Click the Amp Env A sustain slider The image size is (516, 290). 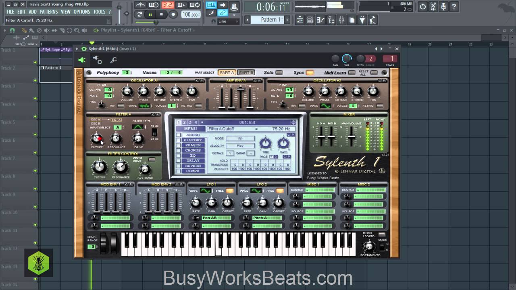point(241,98)
